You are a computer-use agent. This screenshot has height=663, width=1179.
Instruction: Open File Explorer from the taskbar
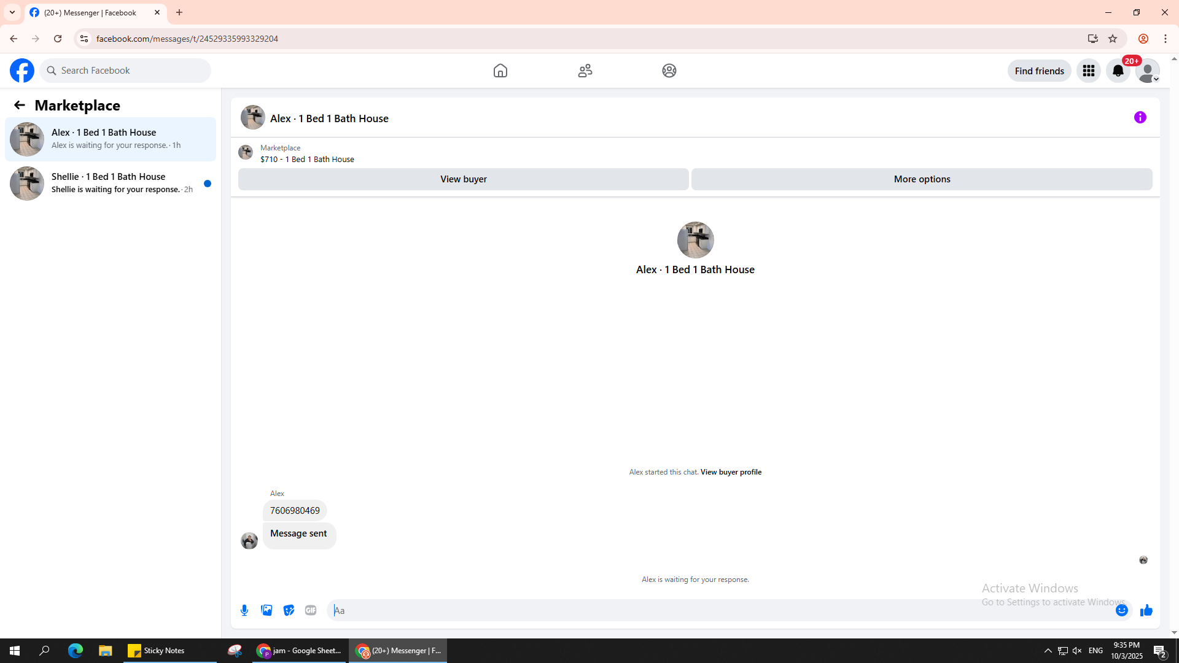point(106,651)
